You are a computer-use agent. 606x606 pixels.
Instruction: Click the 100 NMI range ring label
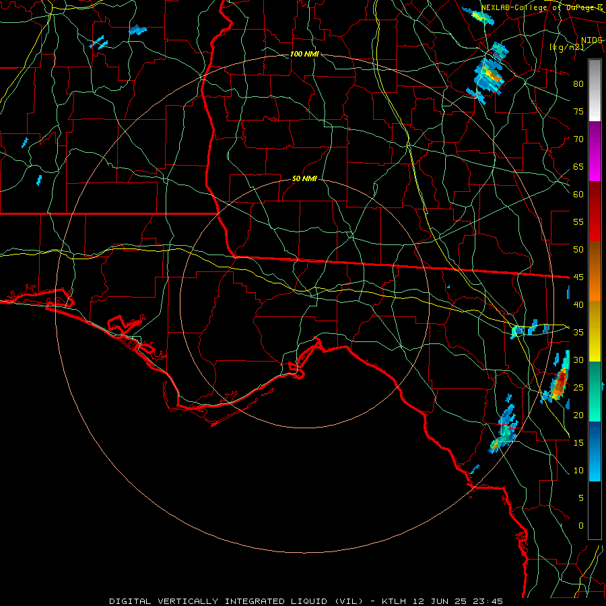pyautogui.click(x=304, y=54)
